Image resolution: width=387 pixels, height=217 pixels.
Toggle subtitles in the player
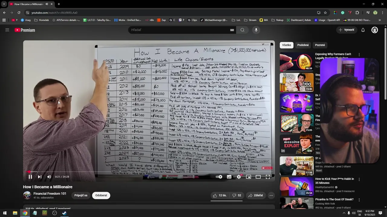tap(229, 177)
